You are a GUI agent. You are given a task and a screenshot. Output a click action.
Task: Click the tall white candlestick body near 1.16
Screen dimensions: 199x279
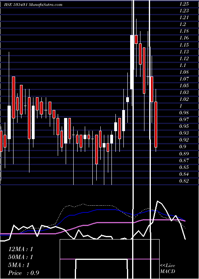(x=132, y=62)
